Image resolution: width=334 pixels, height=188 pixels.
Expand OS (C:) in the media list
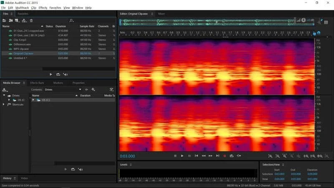(33, 100)
